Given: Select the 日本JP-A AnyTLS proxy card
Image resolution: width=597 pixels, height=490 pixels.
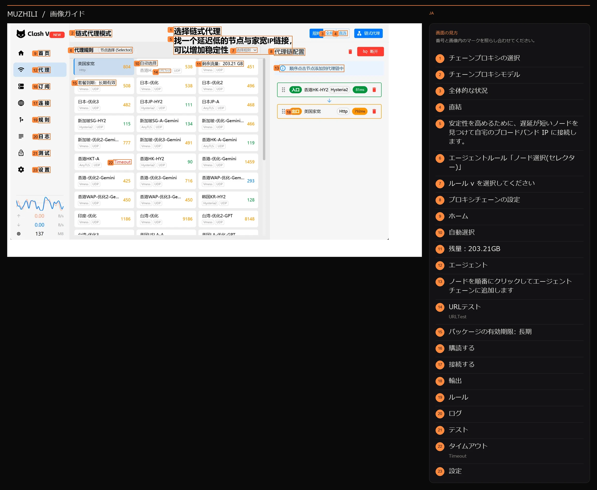Looking at the screenshot, I should (x=228, y=105).
